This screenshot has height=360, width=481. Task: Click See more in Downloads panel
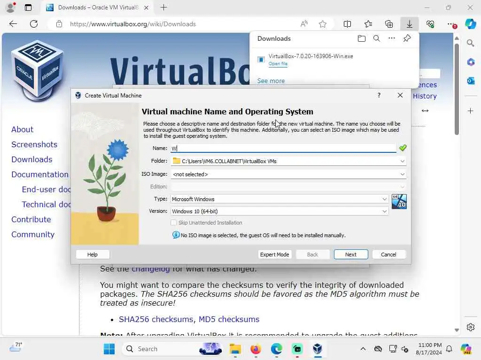click(x=271, y=81)
